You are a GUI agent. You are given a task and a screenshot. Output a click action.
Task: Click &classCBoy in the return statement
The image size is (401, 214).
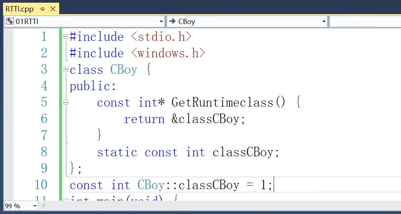pos(205,119)
